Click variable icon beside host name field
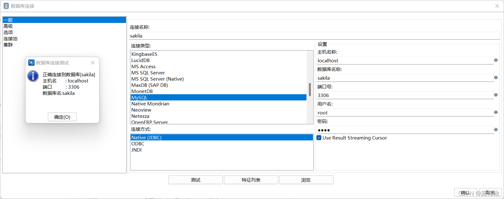Viewport: 504px width, 199px height. pyautogui.click(x=496, y=60)
